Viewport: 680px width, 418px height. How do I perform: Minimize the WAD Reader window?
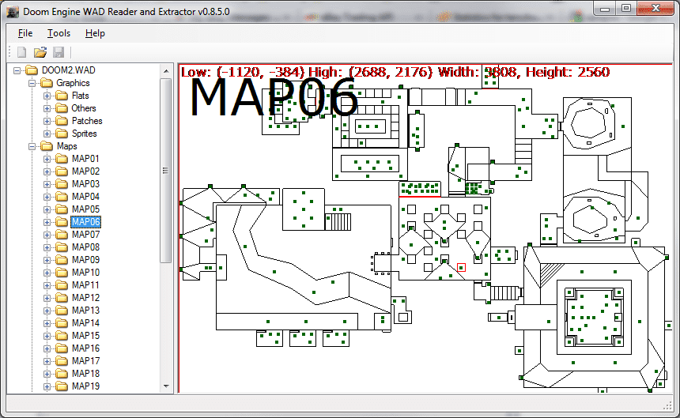point(605,9)
